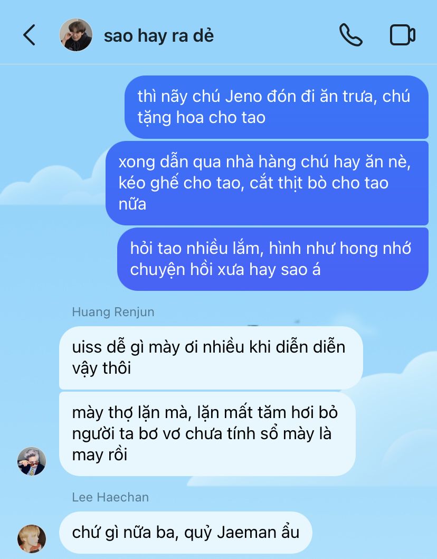The width and height of the screenshot is (437, 559).
Task: Tap the message about chú Jeno đón đi ăn trưa
Action: pyautogui.click(x=276, y=107)
